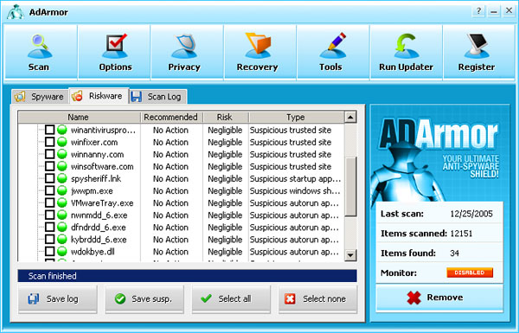Viewport: 519px width, 333px height.
Task: Check the winsoftware.com checkbox
Action: click(x=49, y=166)
